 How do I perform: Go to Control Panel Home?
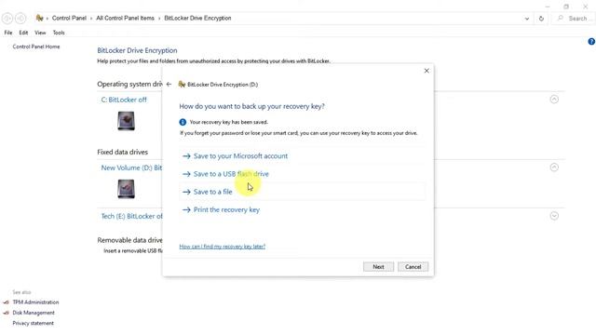point(36,47)
